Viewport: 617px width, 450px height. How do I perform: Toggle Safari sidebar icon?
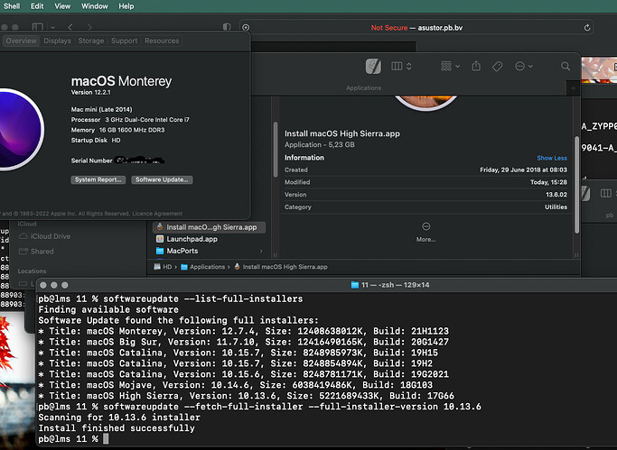click(x=38, y=27)
